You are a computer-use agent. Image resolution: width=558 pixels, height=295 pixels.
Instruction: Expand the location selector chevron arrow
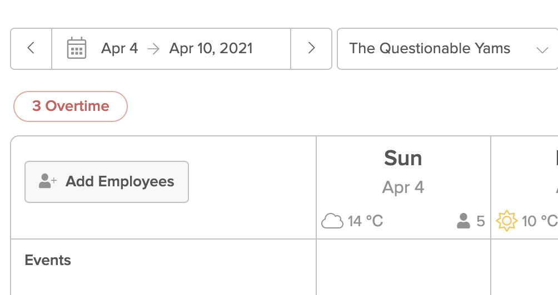(x=542, y=49)
